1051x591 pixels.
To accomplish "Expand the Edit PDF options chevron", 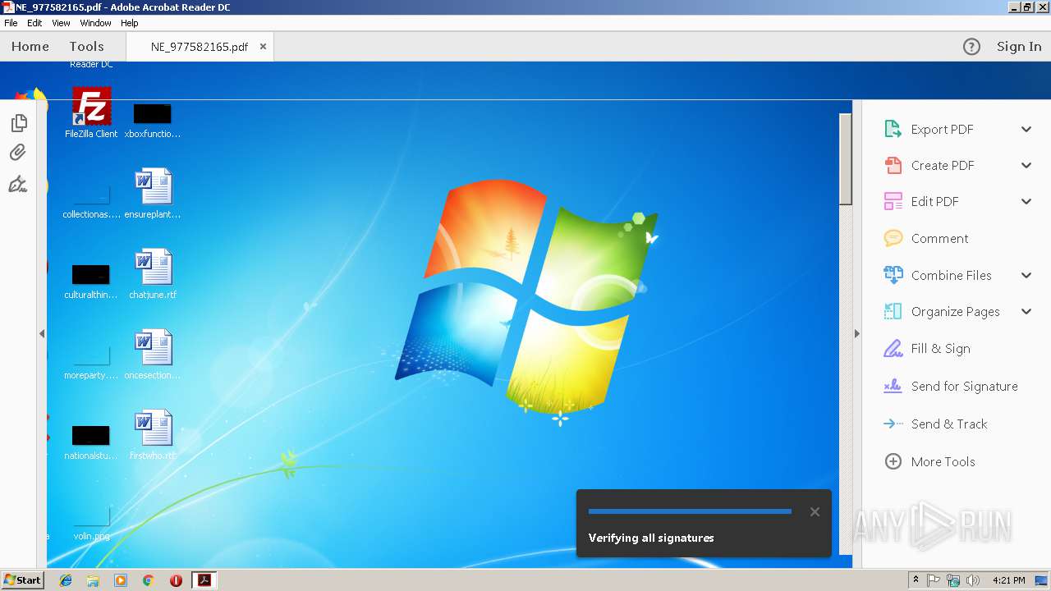I will [1026, 201].
